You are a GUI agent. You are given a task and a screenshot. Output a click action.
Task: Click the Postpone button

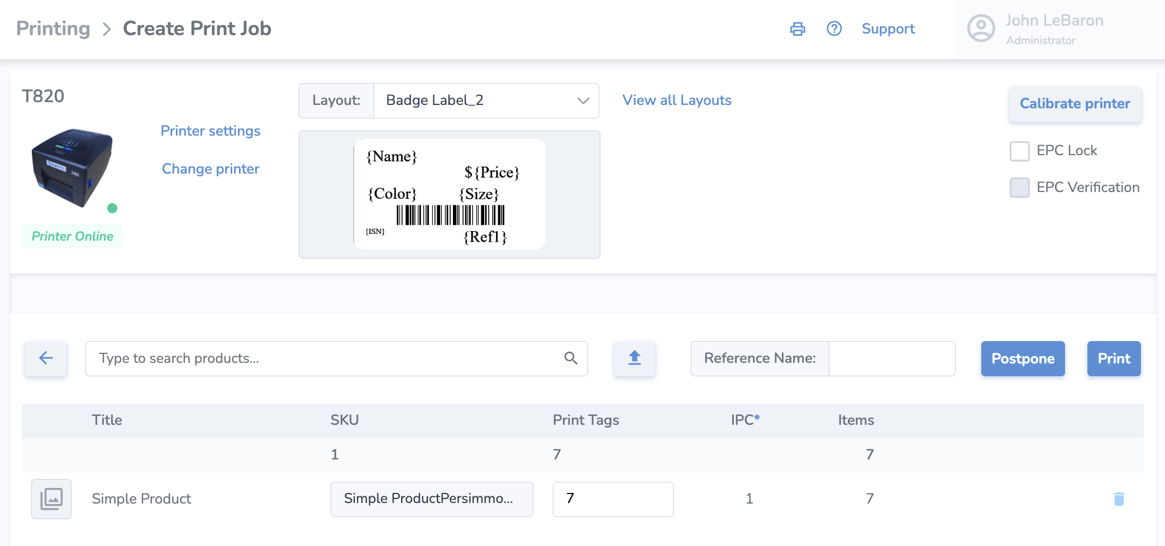(x=1023, y=358)
